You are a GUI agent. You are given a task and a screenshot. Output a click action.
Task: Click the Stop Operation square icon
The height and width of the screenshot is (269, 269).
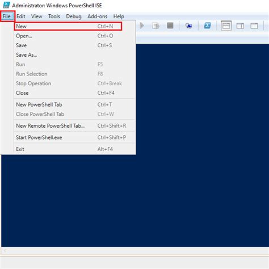[170, 26]
